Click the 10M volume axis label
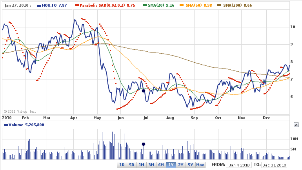 point(294,139)
